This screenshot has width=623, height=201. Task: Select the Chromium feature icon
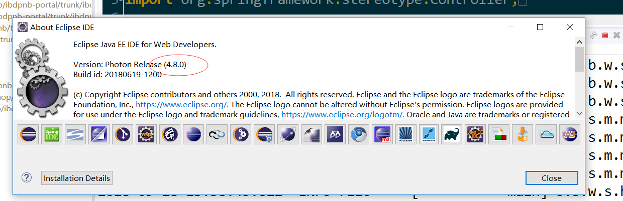tap(359, 134)
